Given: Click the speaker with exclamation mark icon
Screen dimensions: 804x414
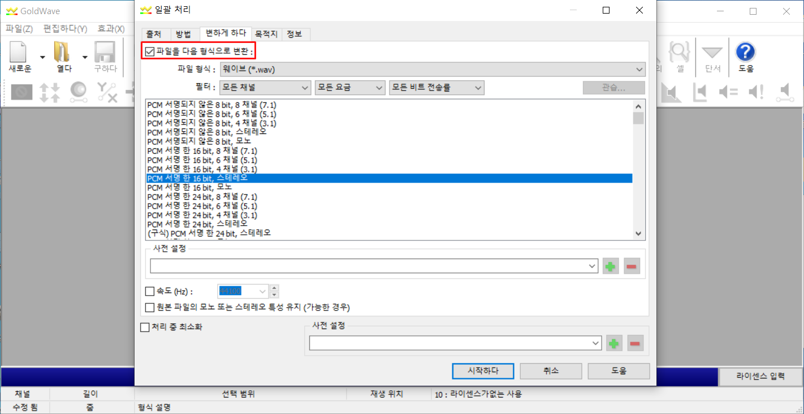Looking at the screenshot, I should coord(757,92).
